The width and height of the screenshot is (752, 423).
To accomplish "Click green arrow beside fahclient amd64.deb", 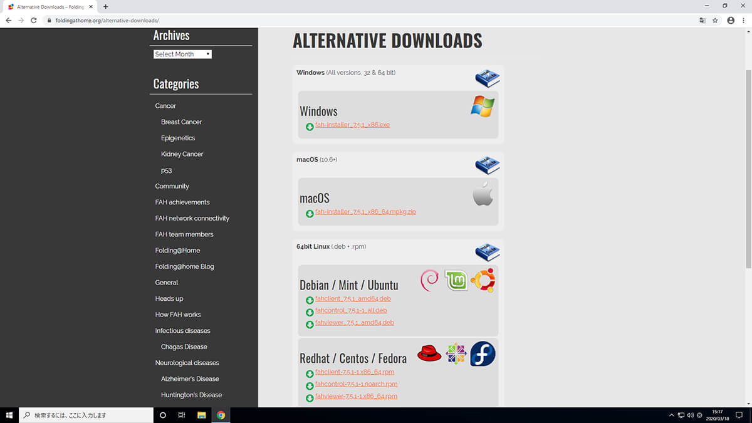I will [310, 300].
